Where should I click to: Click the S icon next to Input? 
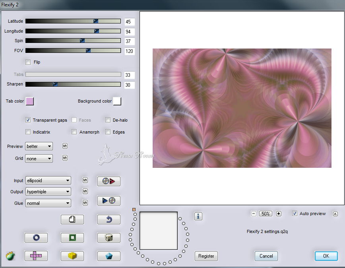85,180
